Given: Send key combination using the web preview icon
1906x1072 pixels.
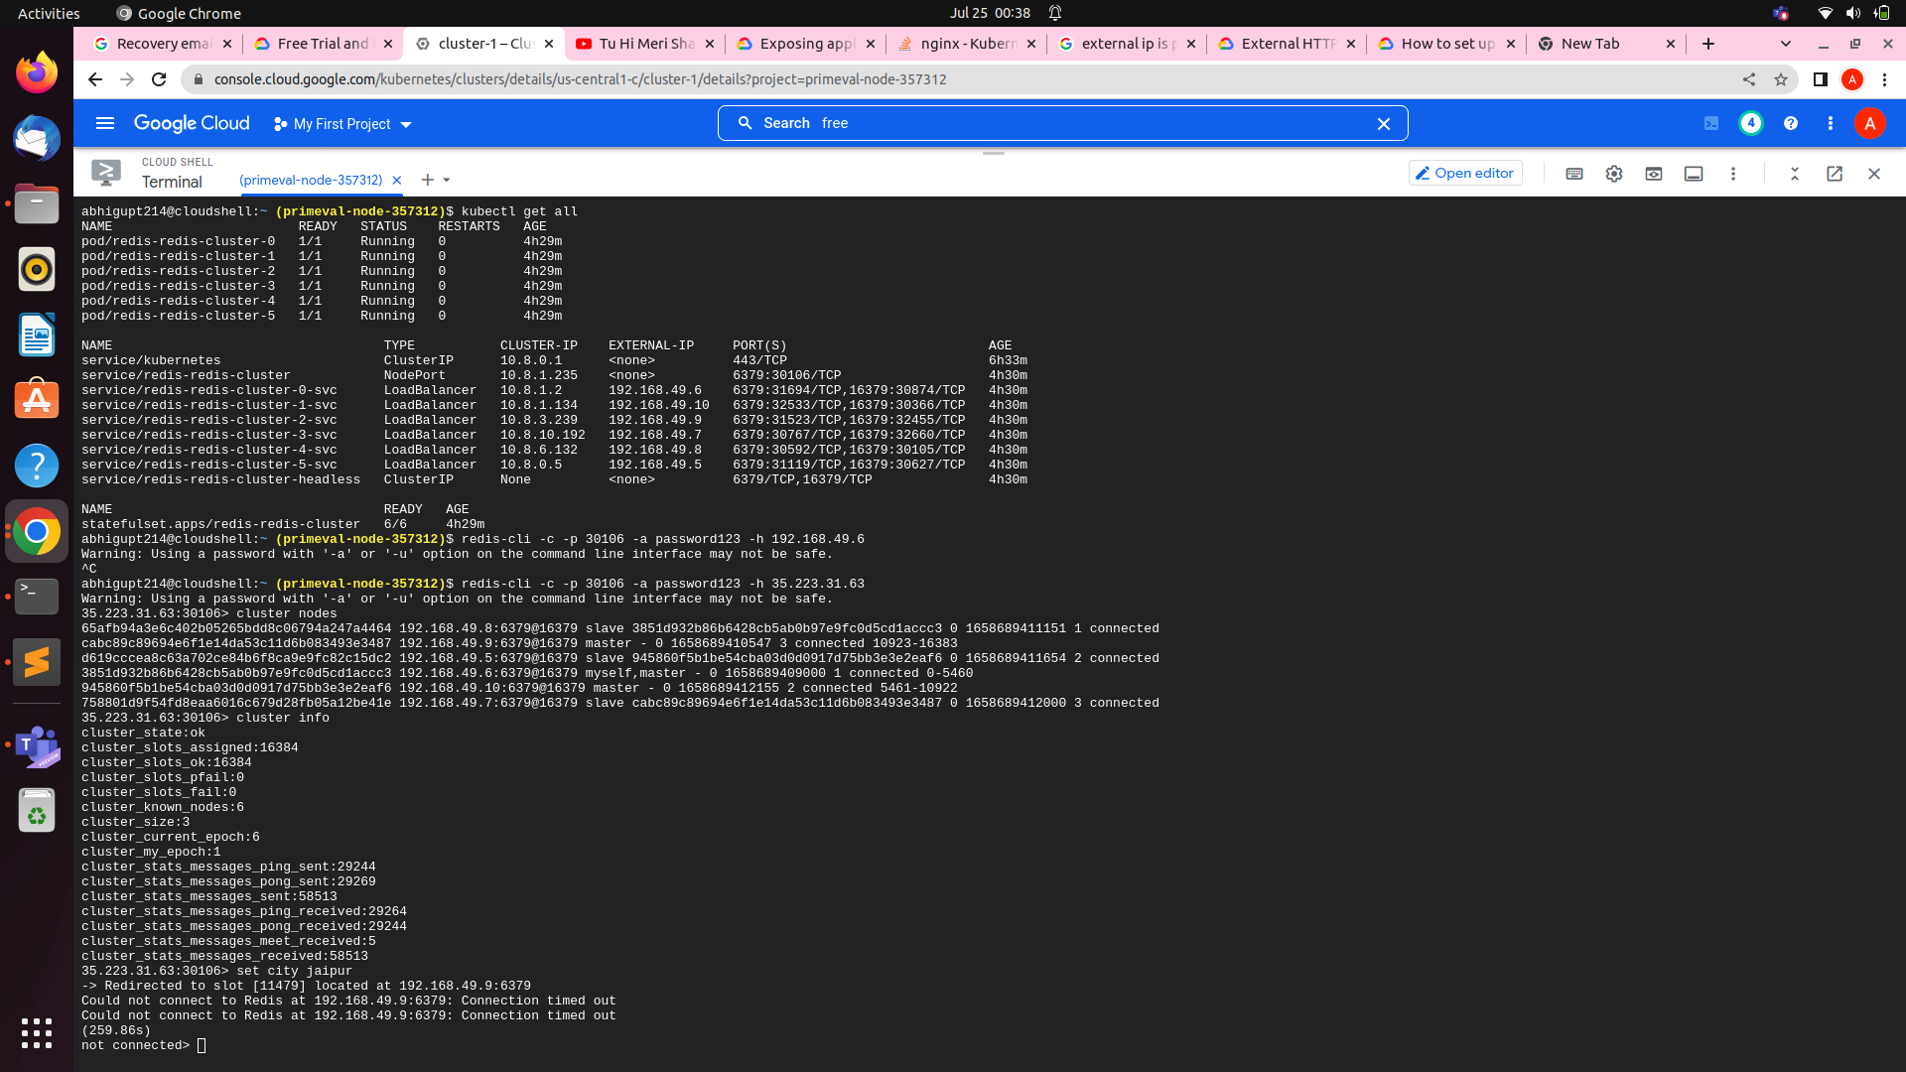Looking at the screenshot, I should click(1654, 174).
